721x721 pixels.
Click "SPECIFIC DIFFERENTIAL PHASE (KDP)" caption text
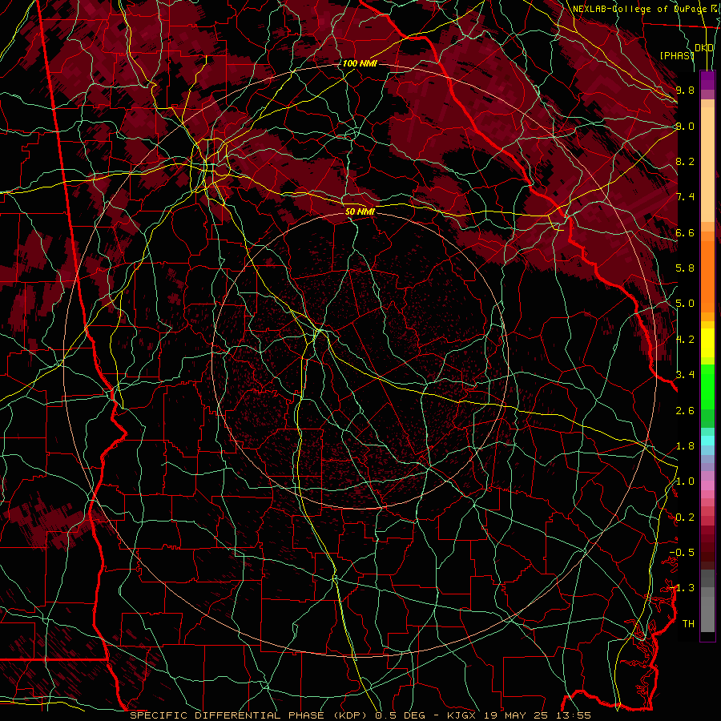(250, 715)
